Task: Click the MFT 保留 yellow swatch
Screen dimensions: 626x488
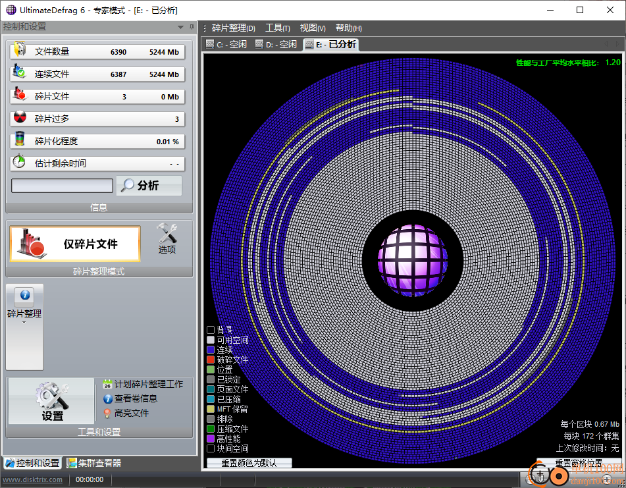Action: click(x=211, y=409)
